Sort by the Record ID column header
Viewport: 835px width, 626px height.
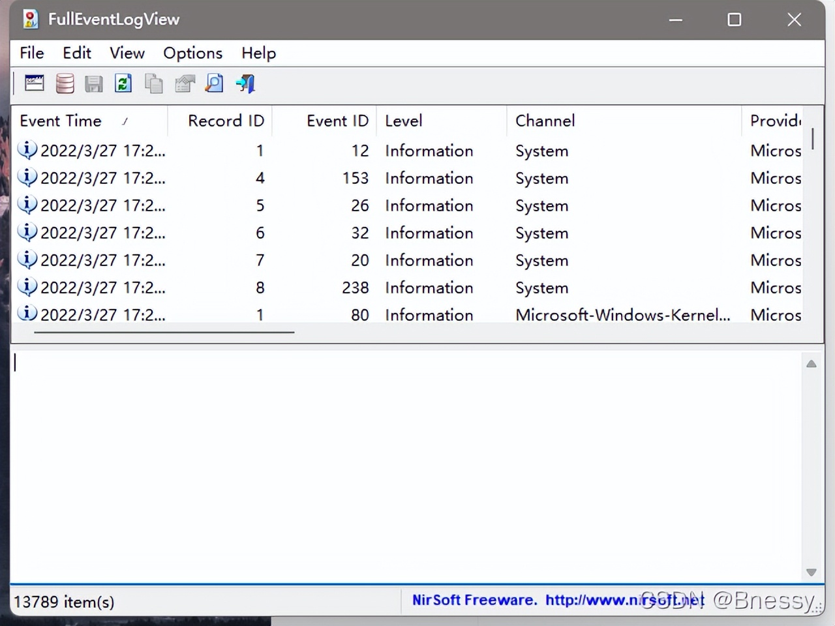pos(225,121)
